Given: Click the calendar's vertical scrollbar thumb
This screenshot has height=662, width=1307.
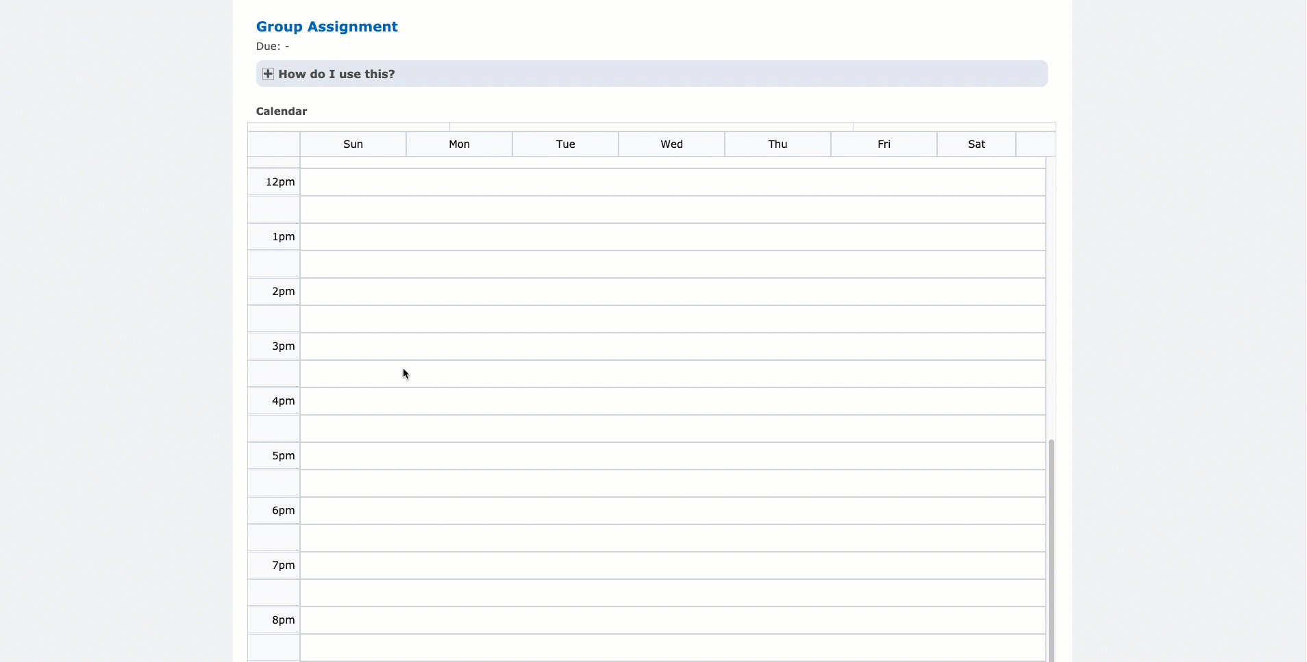Looking at the screenshot, I should (1051, 548).
